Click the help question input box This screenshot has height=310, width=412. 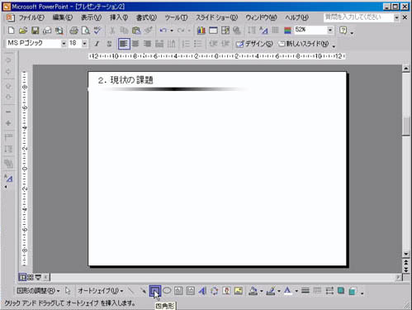coord(358,17)
